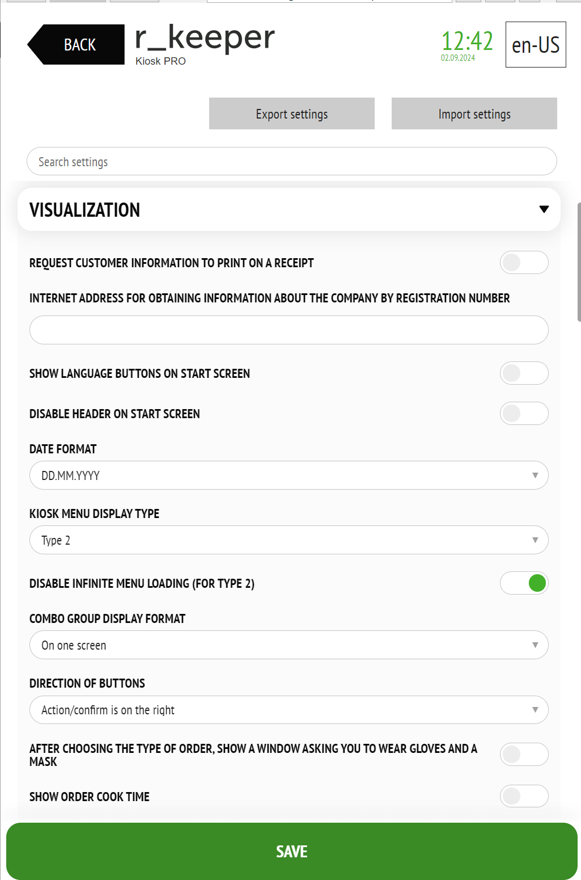
Task: Click the BACK arrow button
Action: point(76,44)
